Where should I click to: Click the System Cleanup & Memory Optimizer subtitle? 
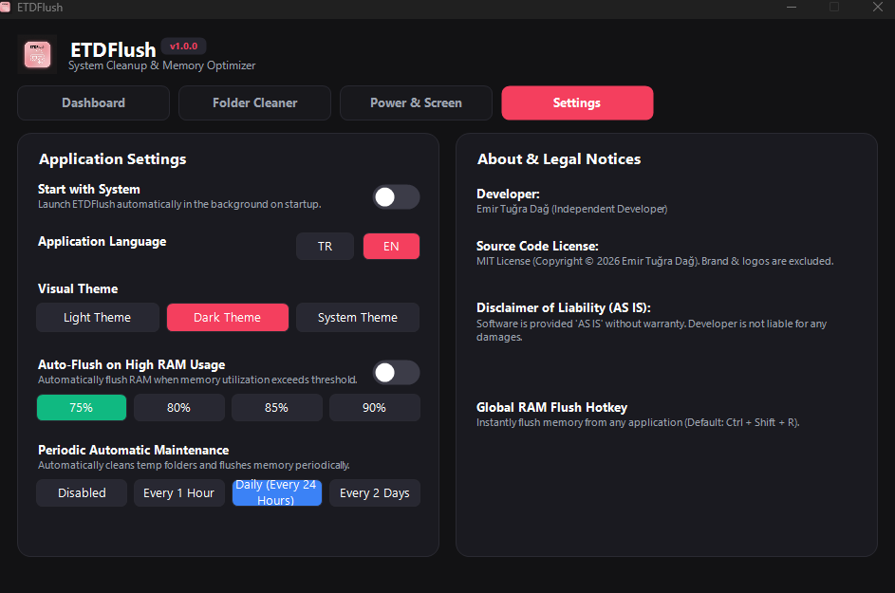(x=162, y=65)
